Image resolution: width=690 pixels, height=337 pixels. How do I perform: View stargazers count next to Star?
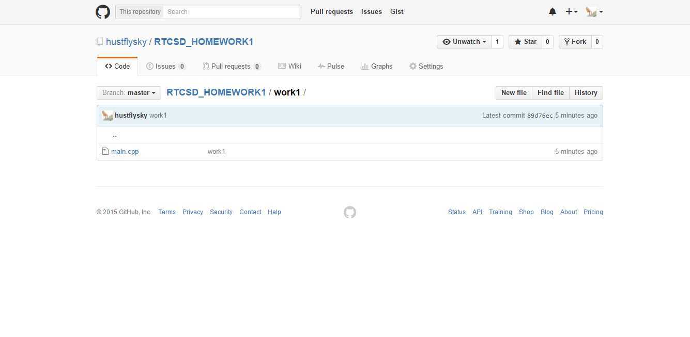pyautogui.click(x=547, y=42)
